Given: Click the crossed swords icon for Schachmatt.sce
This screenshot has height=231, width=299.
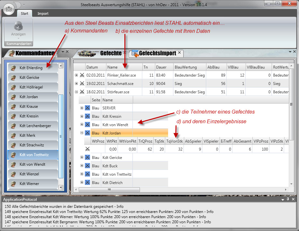Looking at the screenshot, I should 82,84.
